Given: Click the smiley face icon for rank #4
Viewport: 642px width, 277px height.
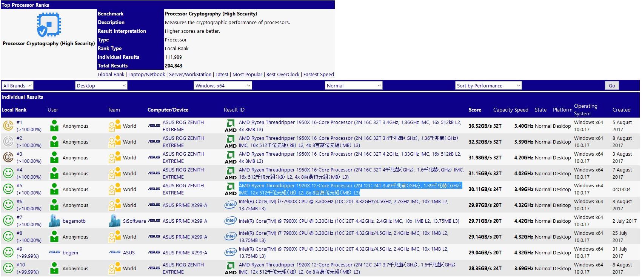Looking at the screenshot, I should pos(8,173).
